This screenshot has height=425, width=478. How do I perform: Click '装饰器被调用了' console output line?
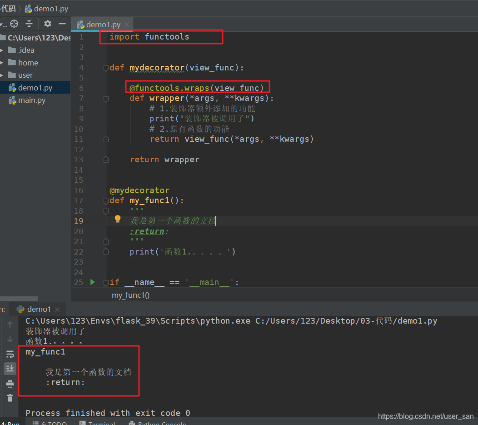(55, 331)
